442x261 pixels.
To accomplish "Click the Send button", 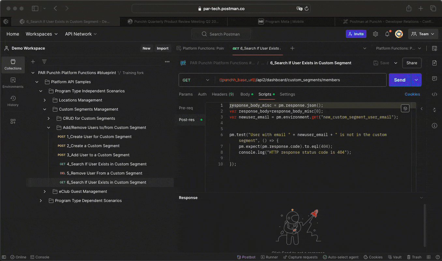I will [400, 80].
